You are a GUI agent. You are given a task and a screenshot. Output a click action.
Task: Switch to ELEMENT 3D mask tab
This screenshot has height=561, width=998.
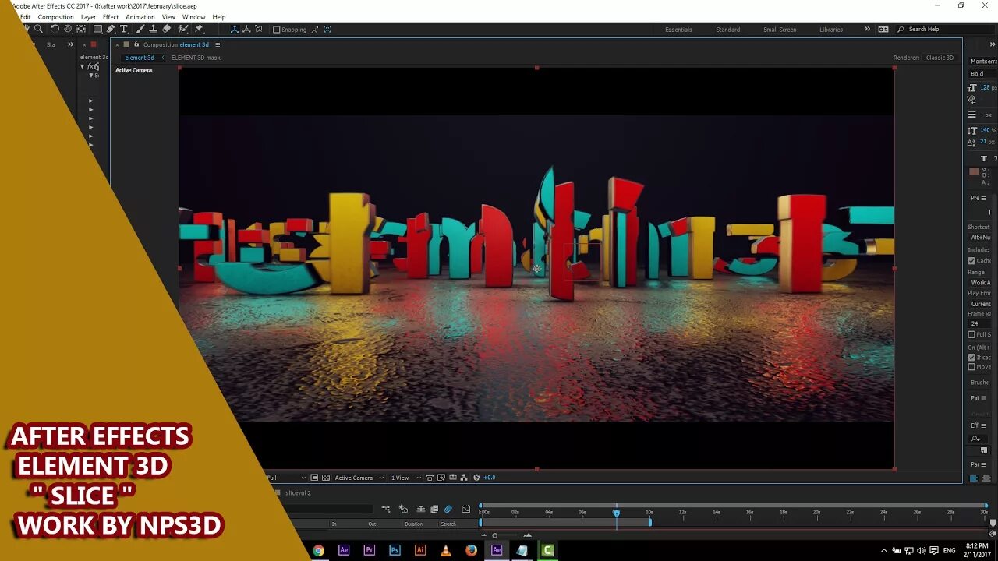pyautogui.click(x=196, y=58)
